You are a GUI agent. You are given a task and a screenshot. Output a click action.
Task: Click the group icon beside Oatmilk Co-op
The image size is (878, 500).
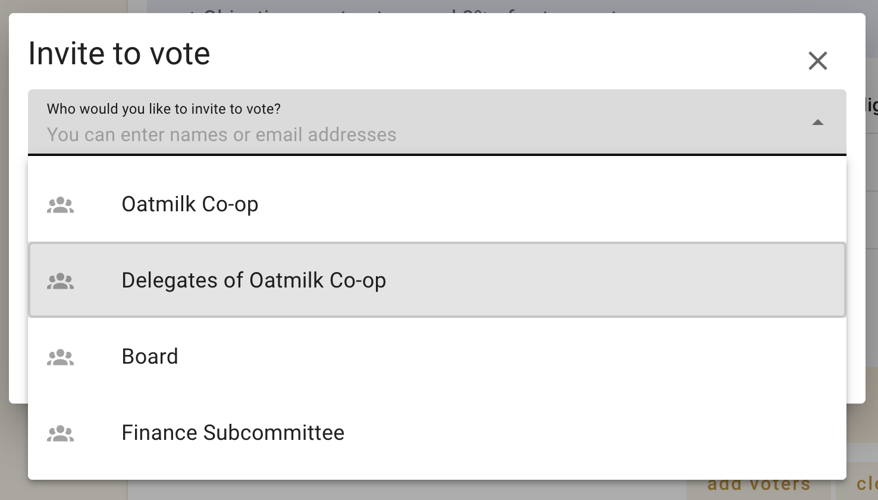click(x=60, y=205)
